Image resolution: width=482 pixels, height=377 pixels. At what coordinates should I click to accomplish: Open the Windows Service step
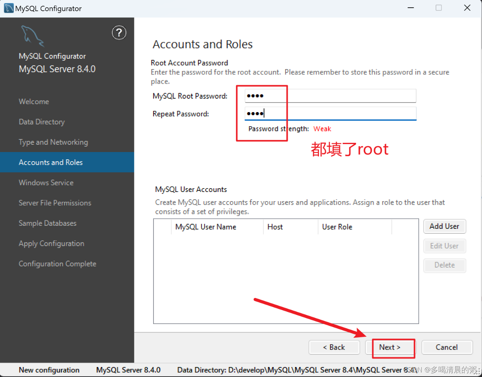pos(46,183)
